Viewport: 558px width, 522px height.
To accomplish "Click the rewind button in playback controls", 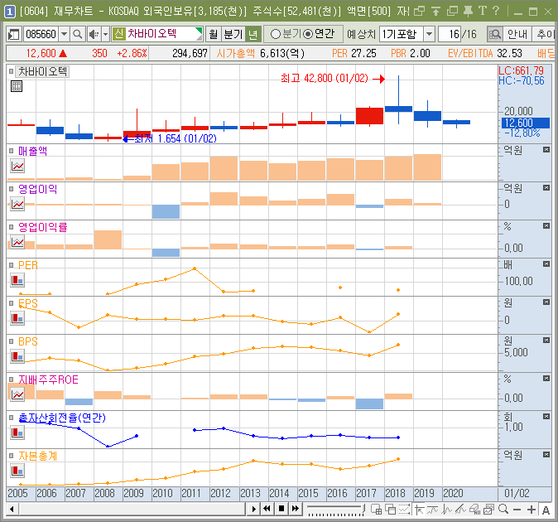I will [267, 509].
